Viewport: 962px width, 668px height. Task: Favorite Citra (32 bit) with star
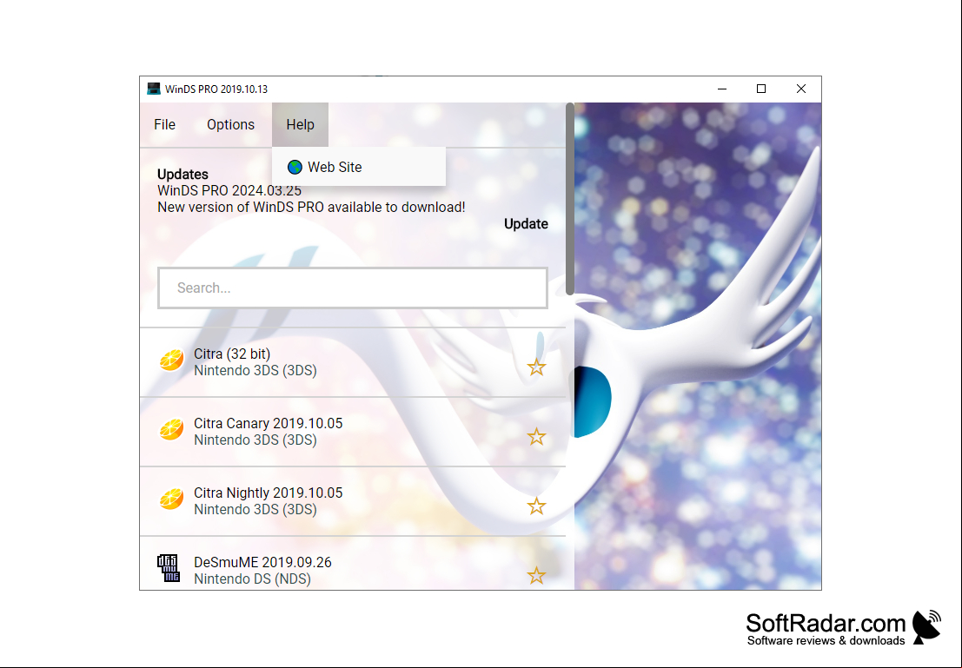point(536,367)
